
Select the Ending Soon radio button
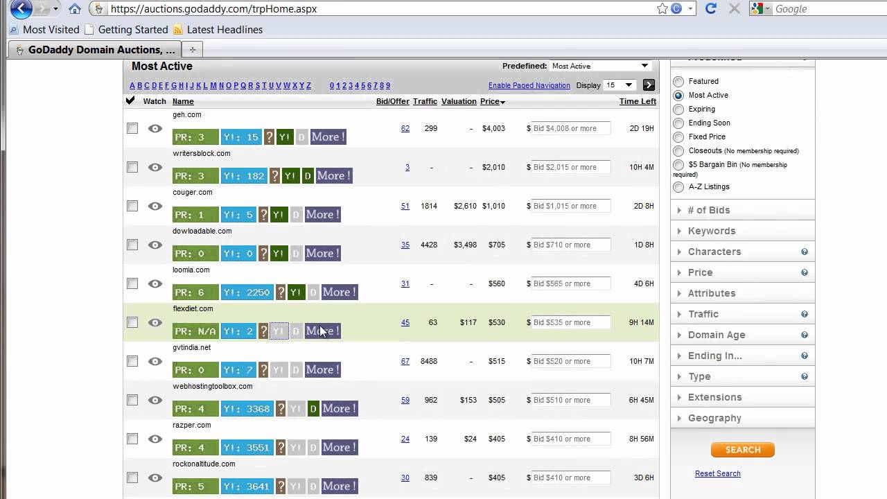[x=678, y=123]
